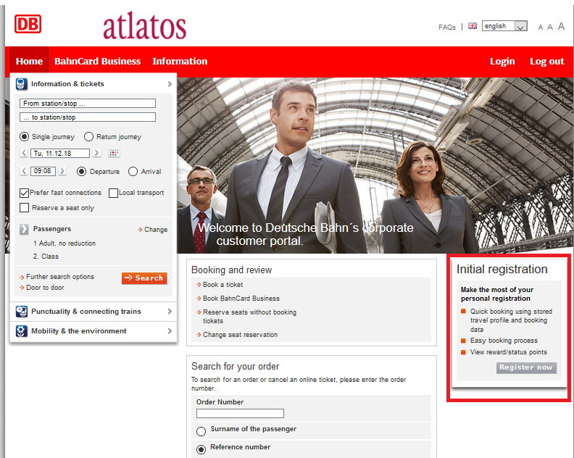Click the 09:08 time field
The width and height of the screenshot is (574, 458).
[43, 171]
